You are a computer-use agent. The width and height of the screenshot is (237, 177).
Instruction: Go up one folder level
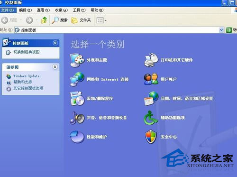[x=44, y=20]
